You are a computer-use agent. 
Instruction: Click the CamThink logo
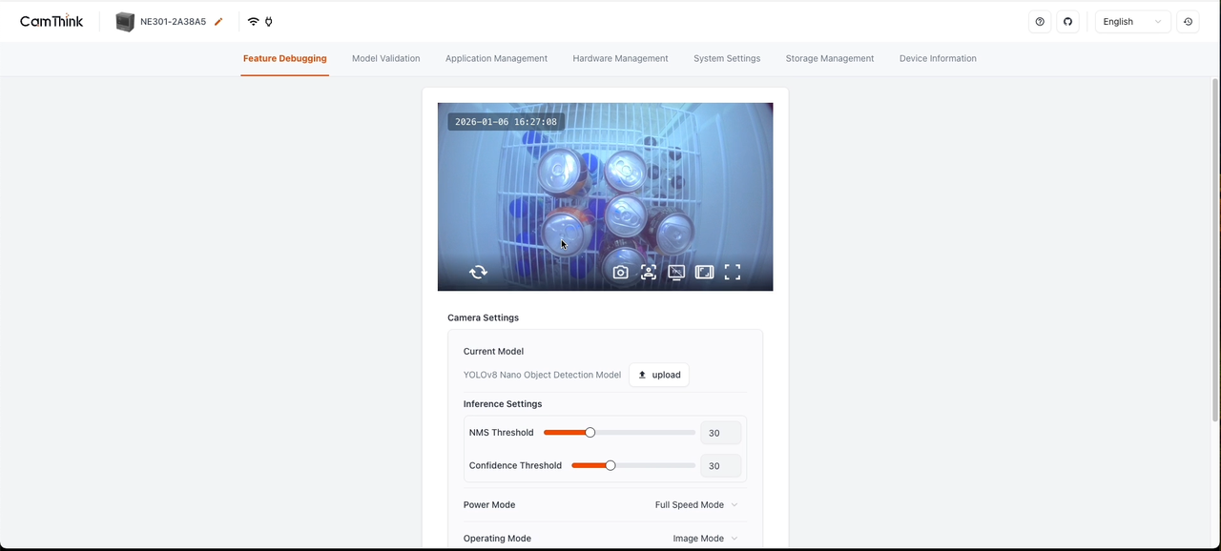(x=52, y=22)
